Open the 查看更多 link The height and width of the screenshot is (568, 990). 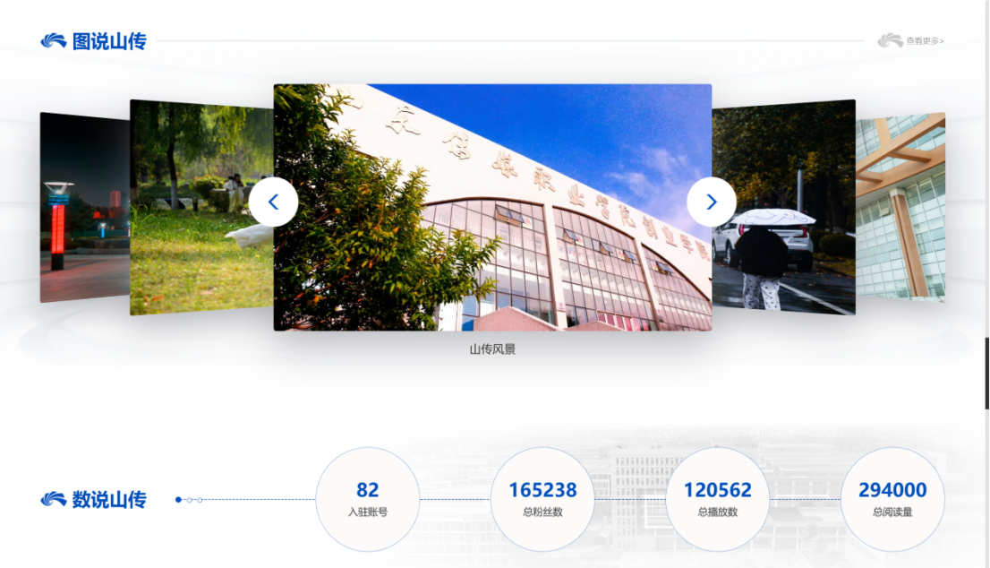(925, 41)
